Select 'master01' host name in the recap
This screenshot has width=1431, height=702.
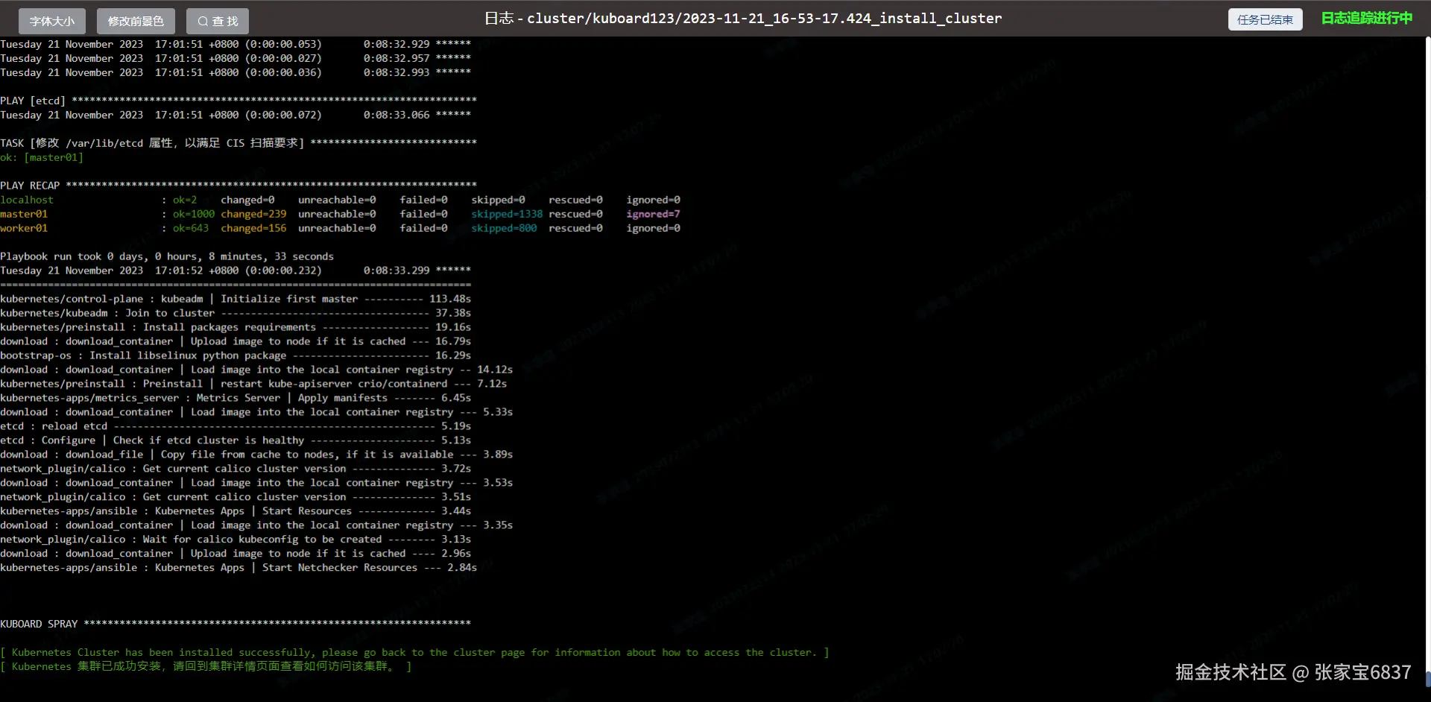point(24,214)
